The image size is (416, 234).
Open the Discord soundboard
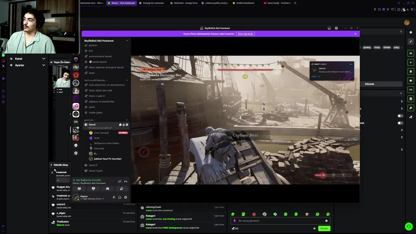pos(122,188)
